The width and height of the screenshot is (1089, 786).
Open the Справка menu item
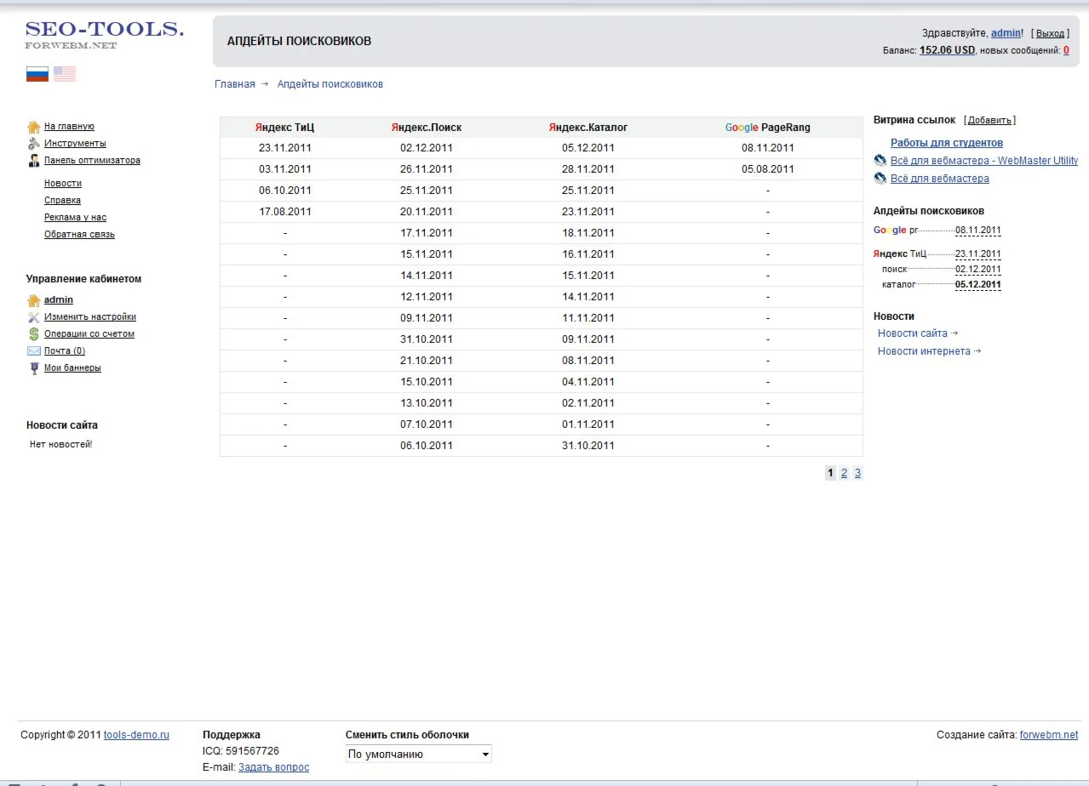coord(63,201)
